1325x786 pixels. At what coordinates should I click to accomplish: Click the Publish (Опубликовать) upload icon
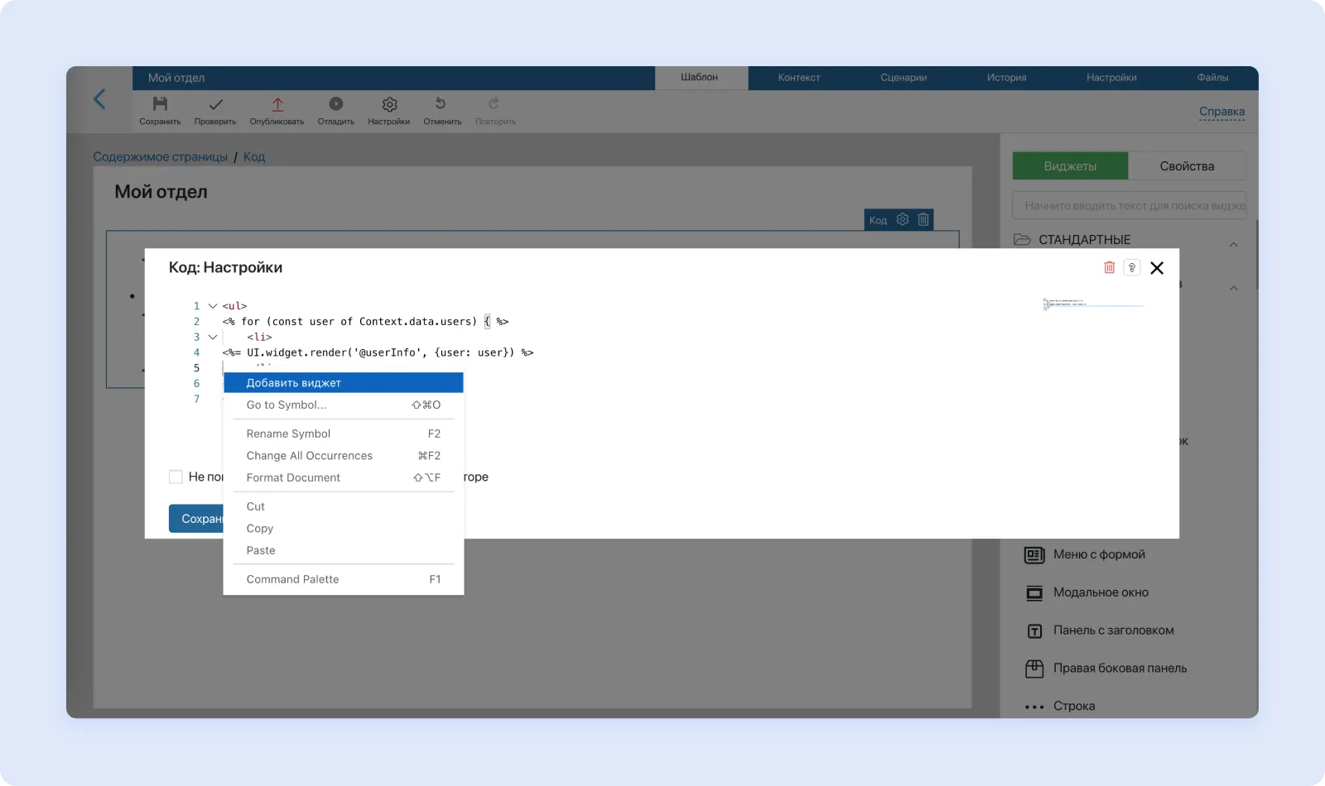(277, 104)
